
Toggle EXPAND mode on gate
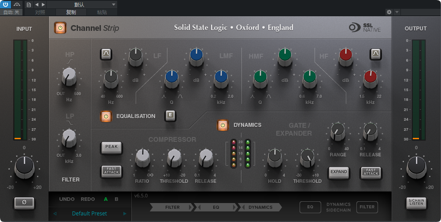tap(339, 172)
